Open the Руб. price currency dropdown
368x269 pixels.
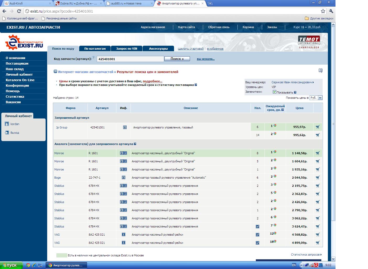pos(316,98)
